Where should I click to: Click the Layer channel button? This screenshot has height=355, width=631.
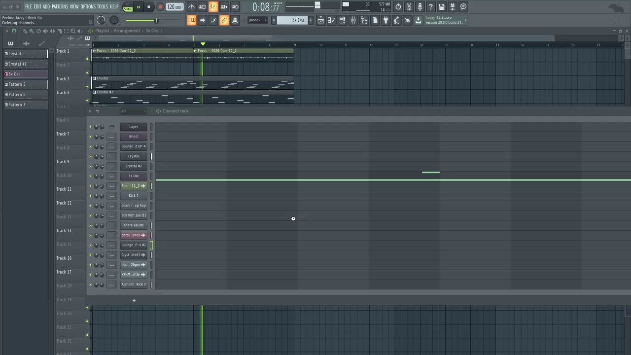(x=134, y=127)
